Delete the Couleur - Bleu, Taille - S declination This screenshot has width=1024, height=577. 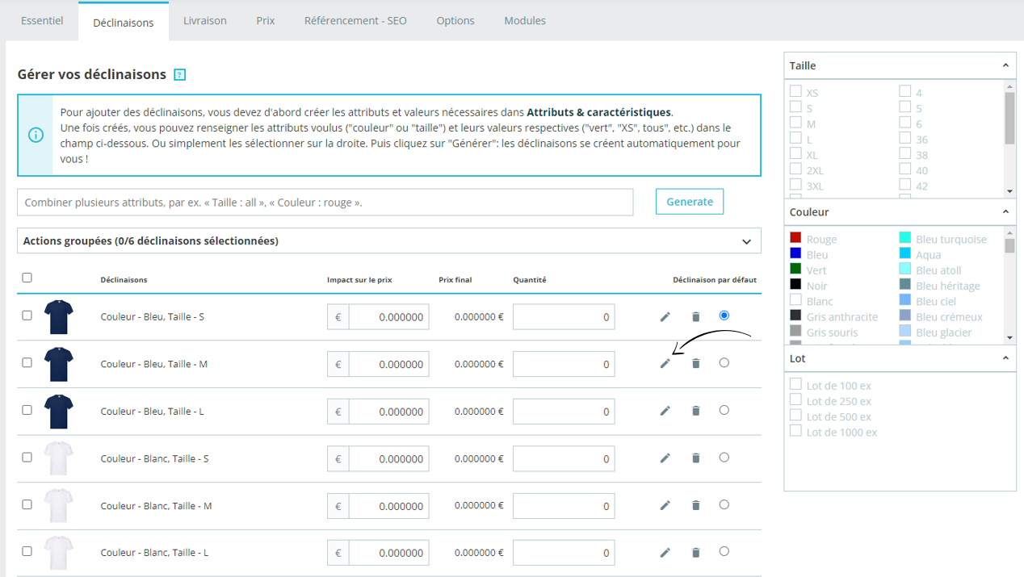(695, 317)
